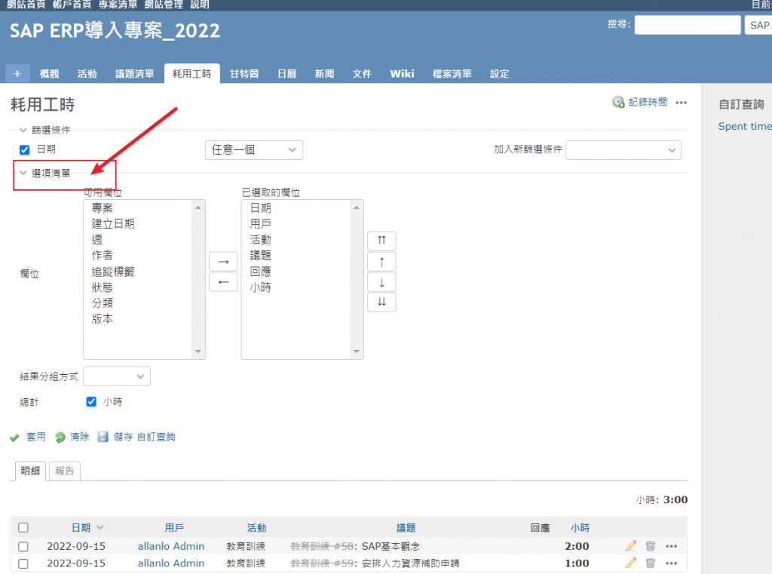
Task: Open allanlo Admin user in SAP基本觀念 row
Action: tap(171, 546)
